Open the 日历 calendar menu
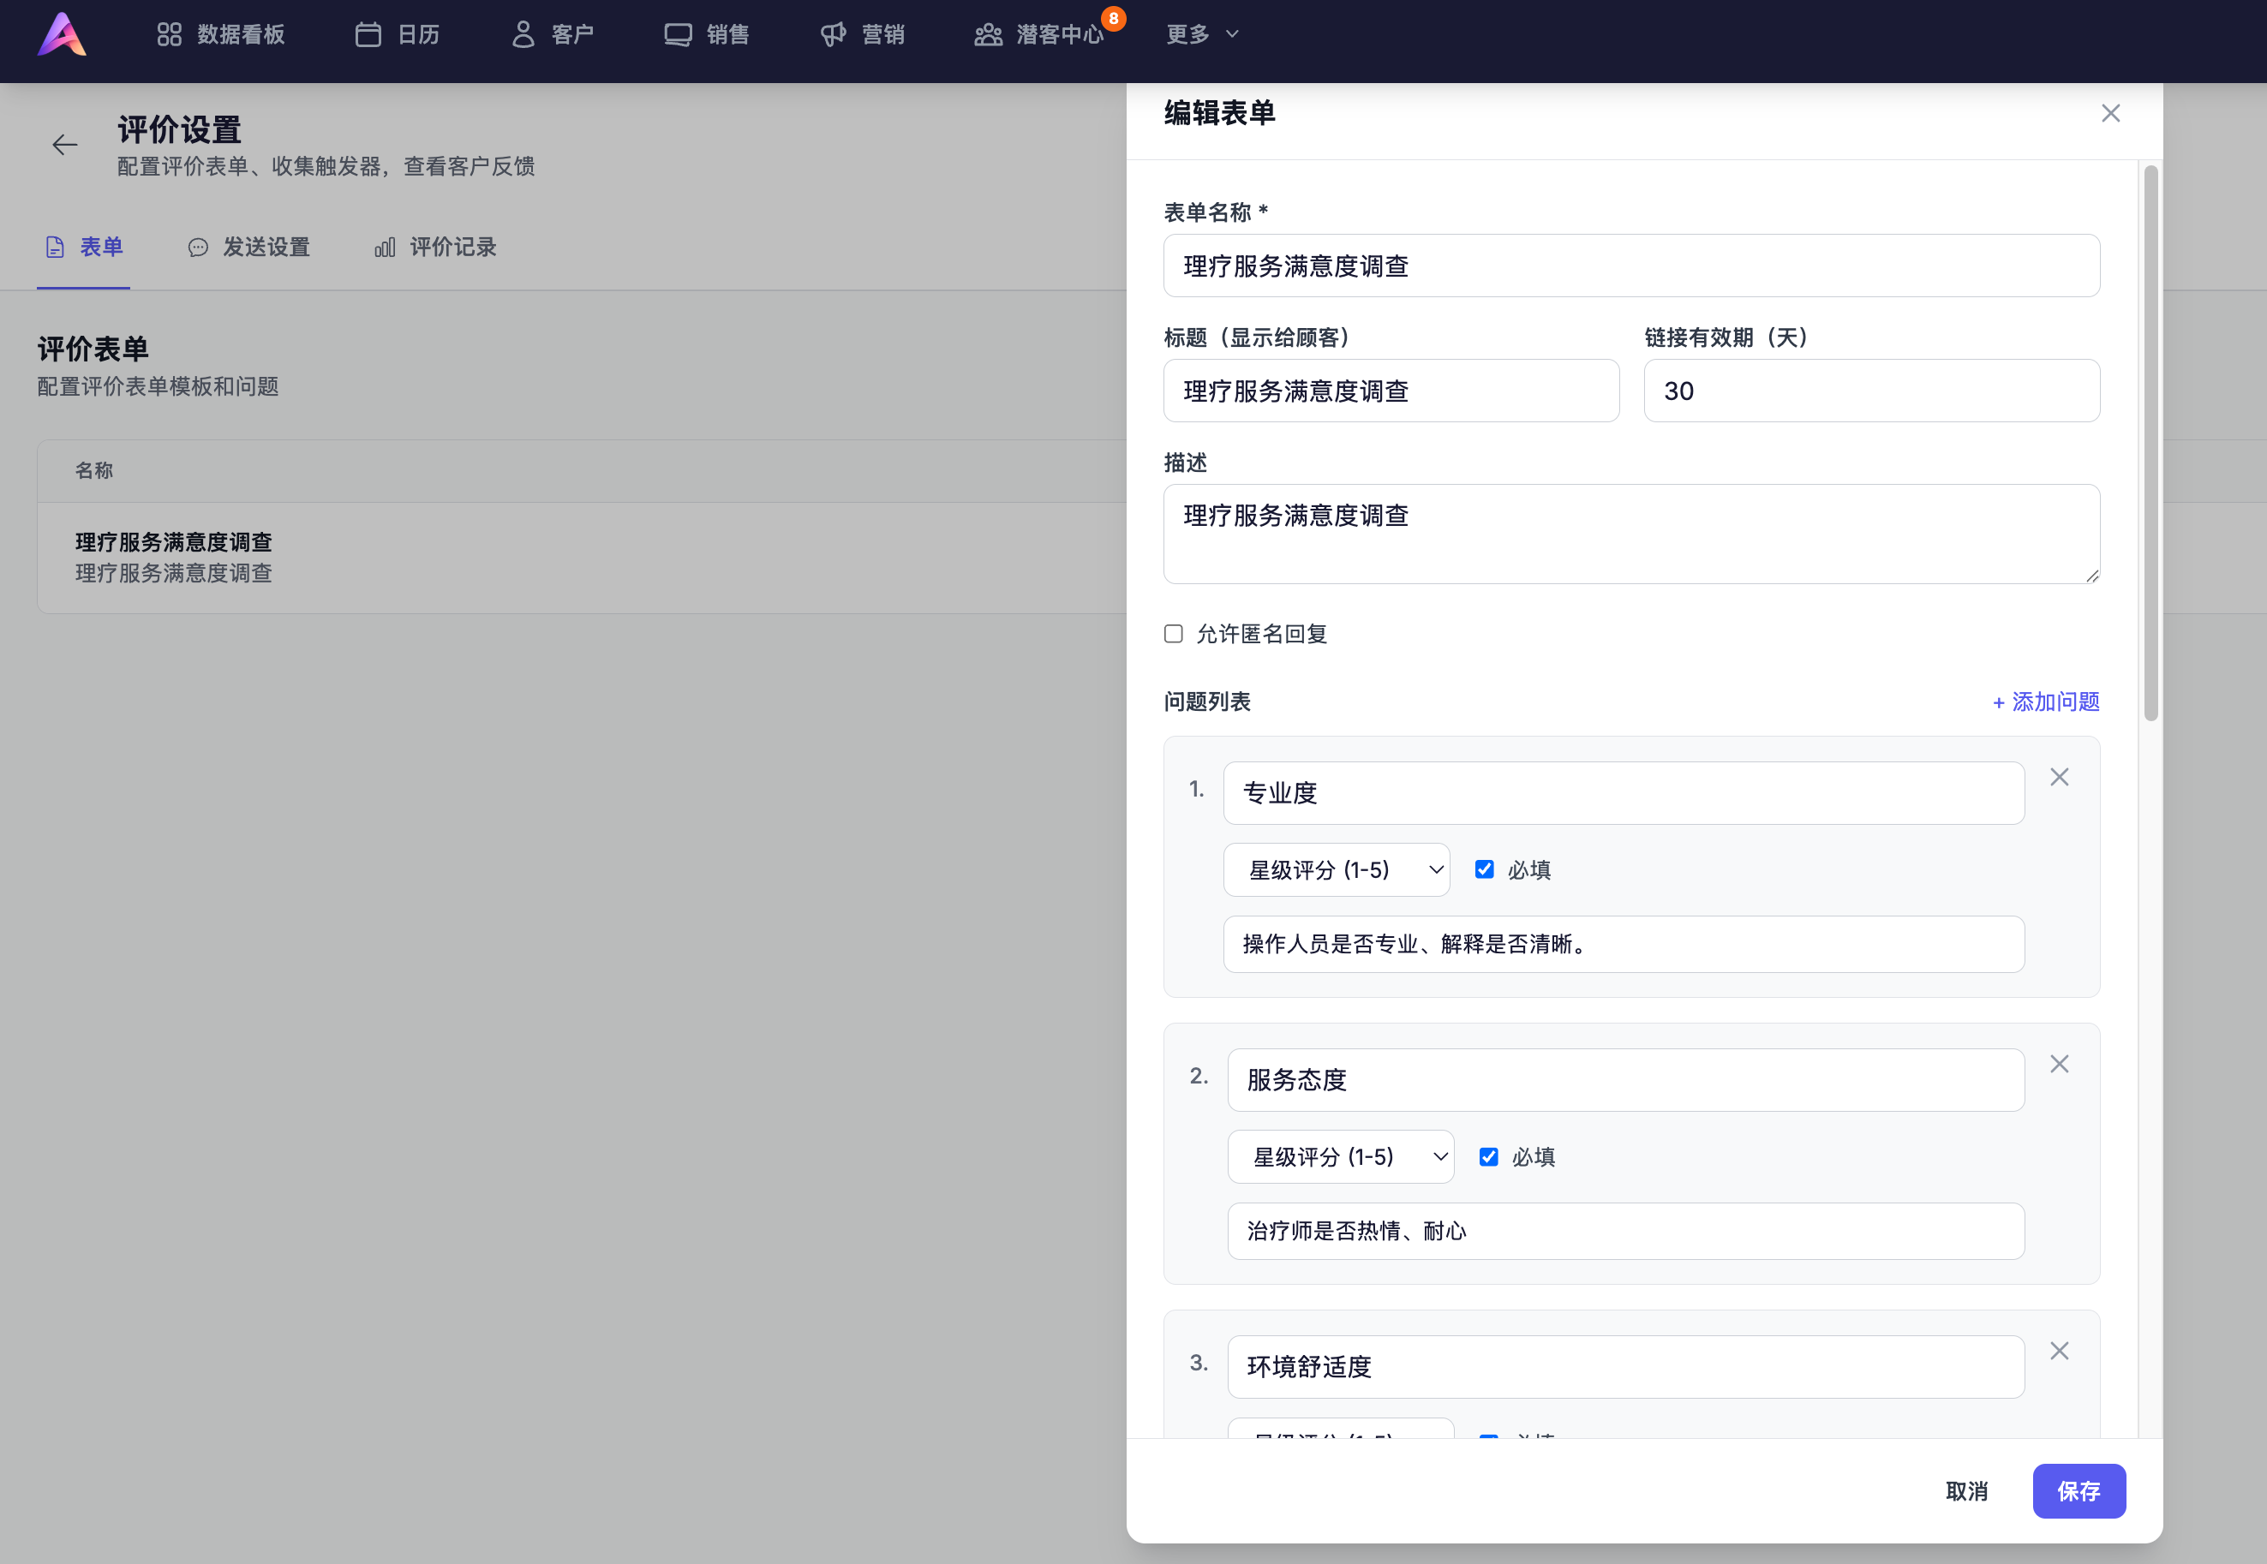 tap(397, 34)
